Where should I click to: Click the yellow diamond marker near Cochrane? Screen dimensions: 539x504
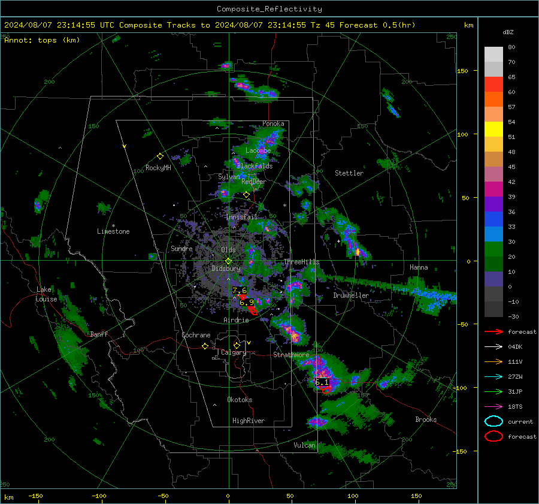tap(205, 346)
